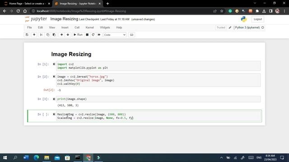Viewport: 289px width, 162px height.
Task: Open the Edit menu
Action: tap(40, 27)
